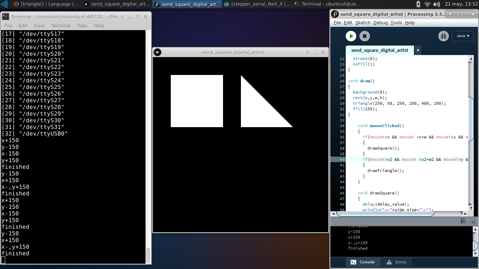Open Terminal window Tabs menu

(82, 26)
